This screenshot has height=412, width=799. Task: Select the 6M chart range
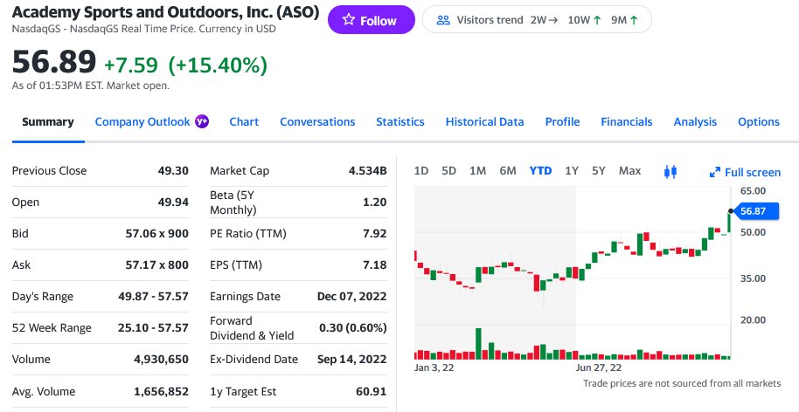[x=508, y=171]
